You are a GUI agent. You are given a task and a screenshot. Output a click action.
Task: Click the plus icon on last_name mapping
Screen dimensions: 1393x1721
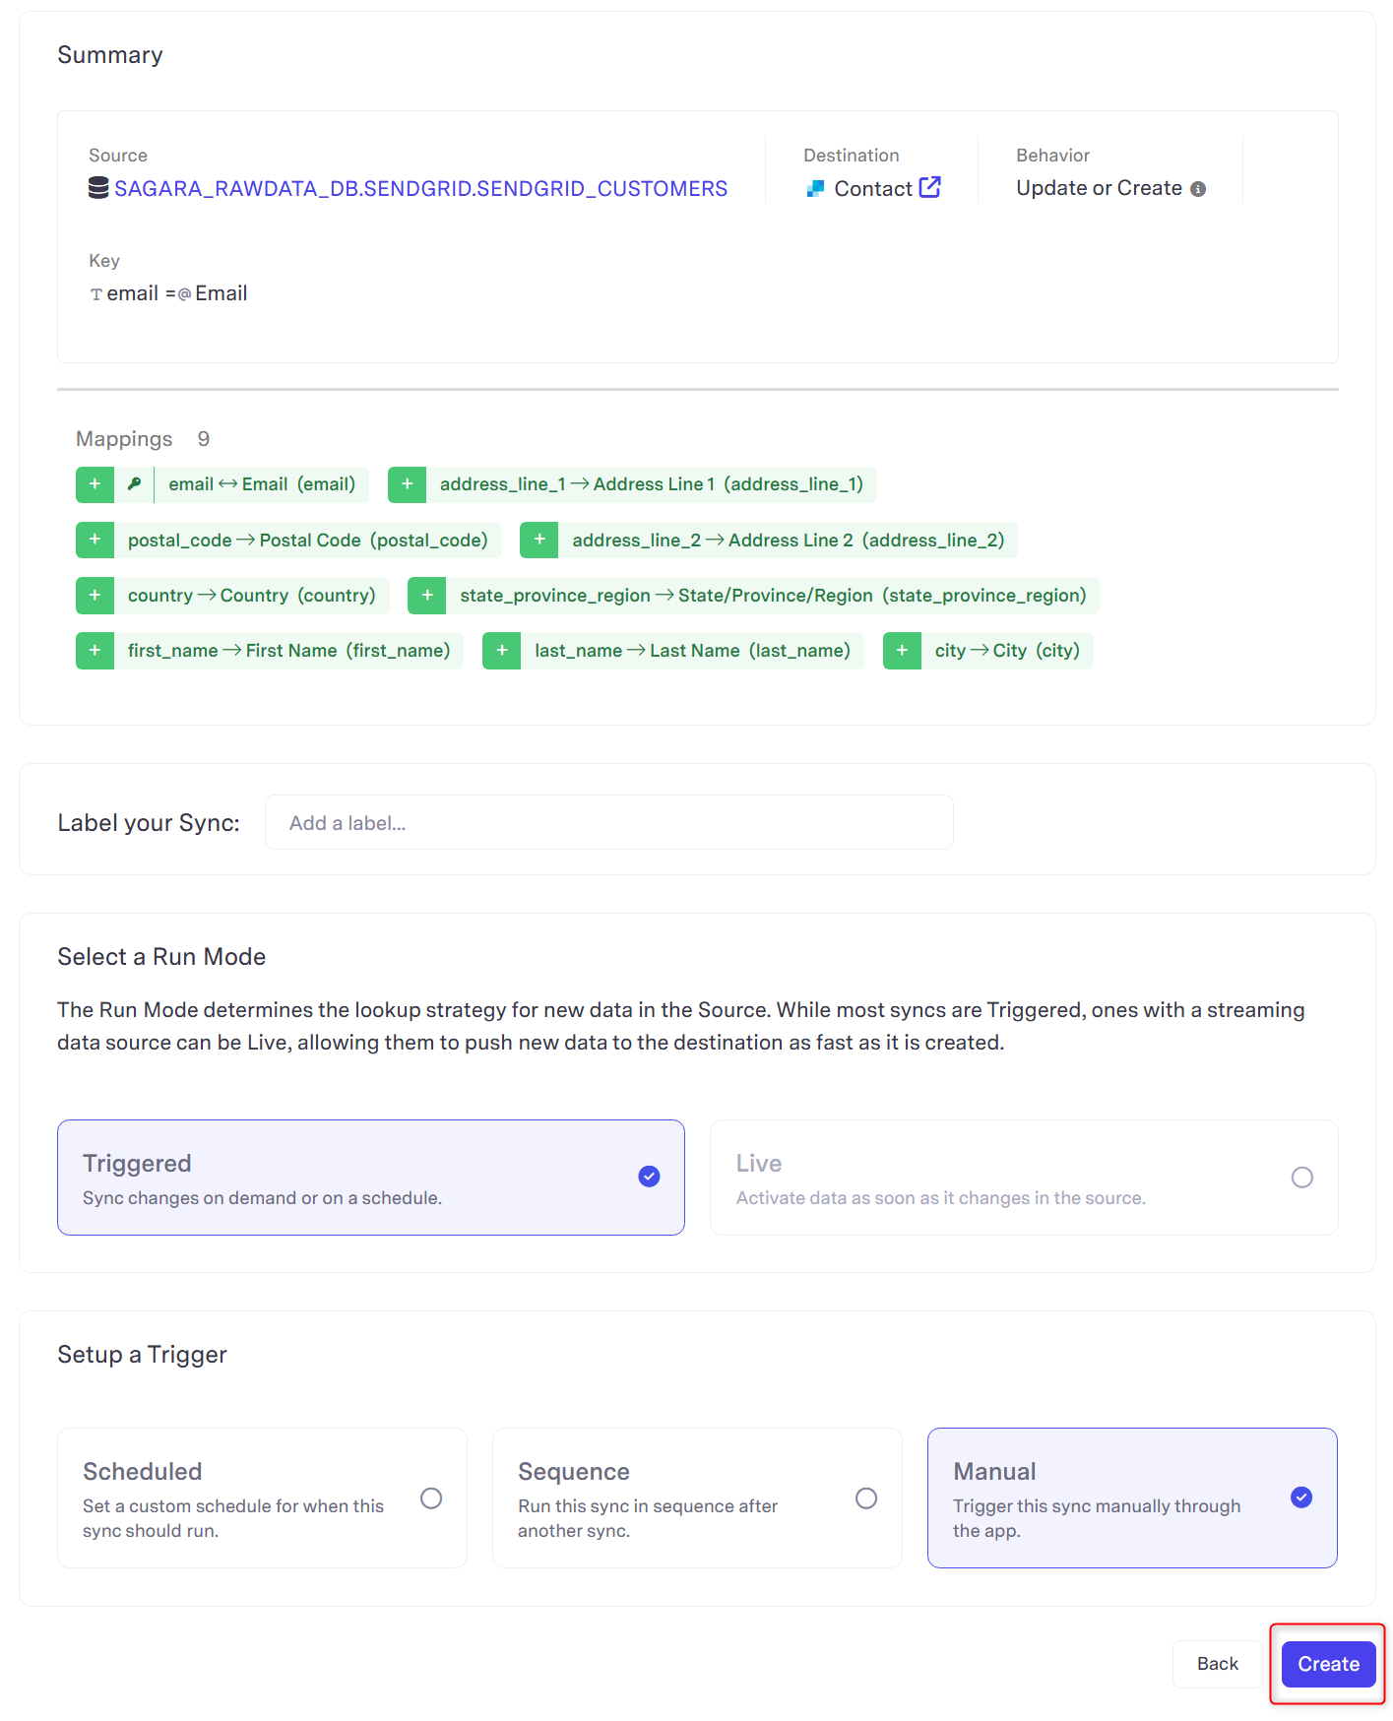pyautogui.click(x=502, y=651)
